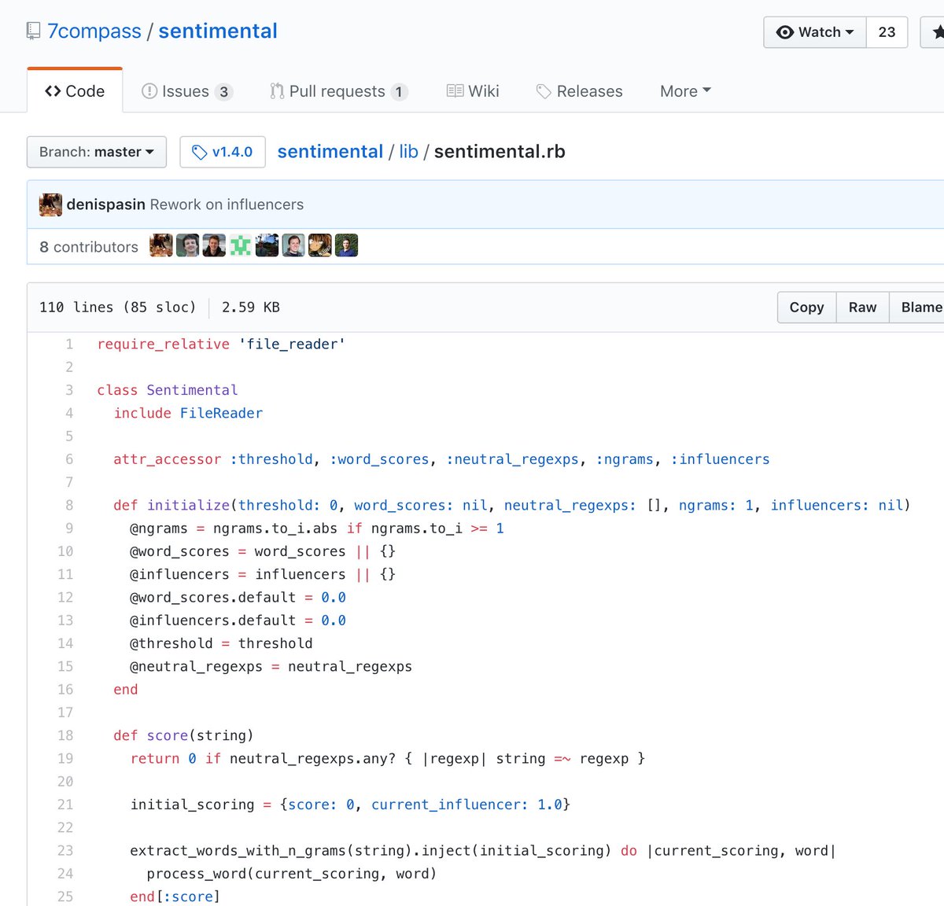Click line number 1
Screen dimensions: 944x906
[69, 344]
